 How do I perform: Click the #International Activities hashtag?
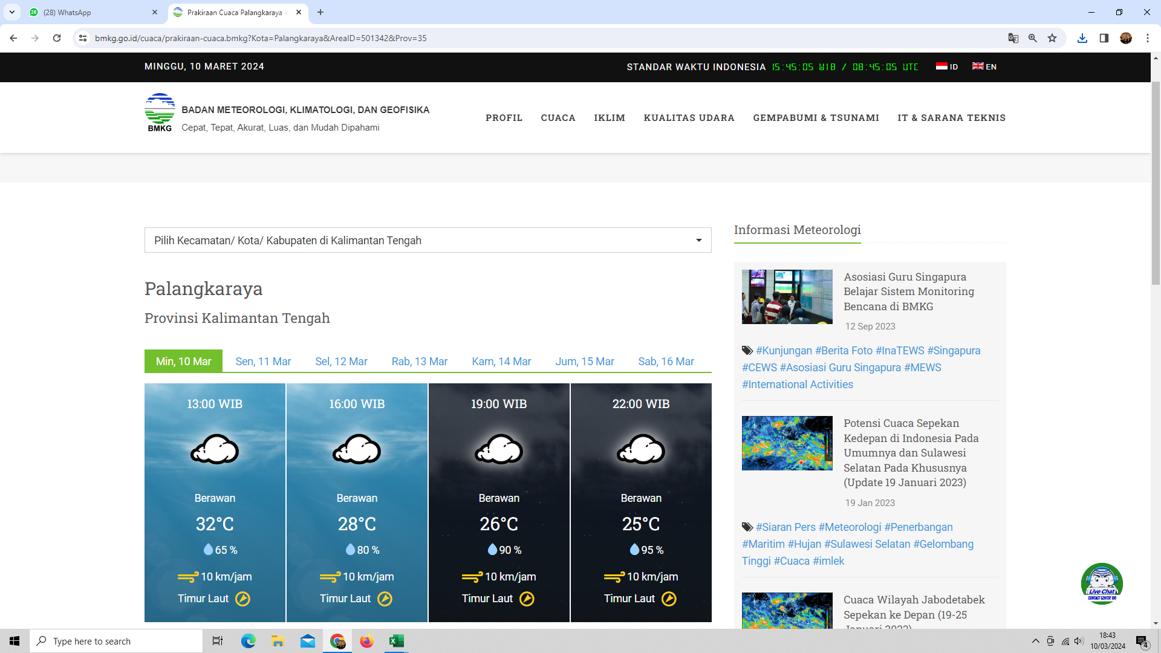click(798, 385)
